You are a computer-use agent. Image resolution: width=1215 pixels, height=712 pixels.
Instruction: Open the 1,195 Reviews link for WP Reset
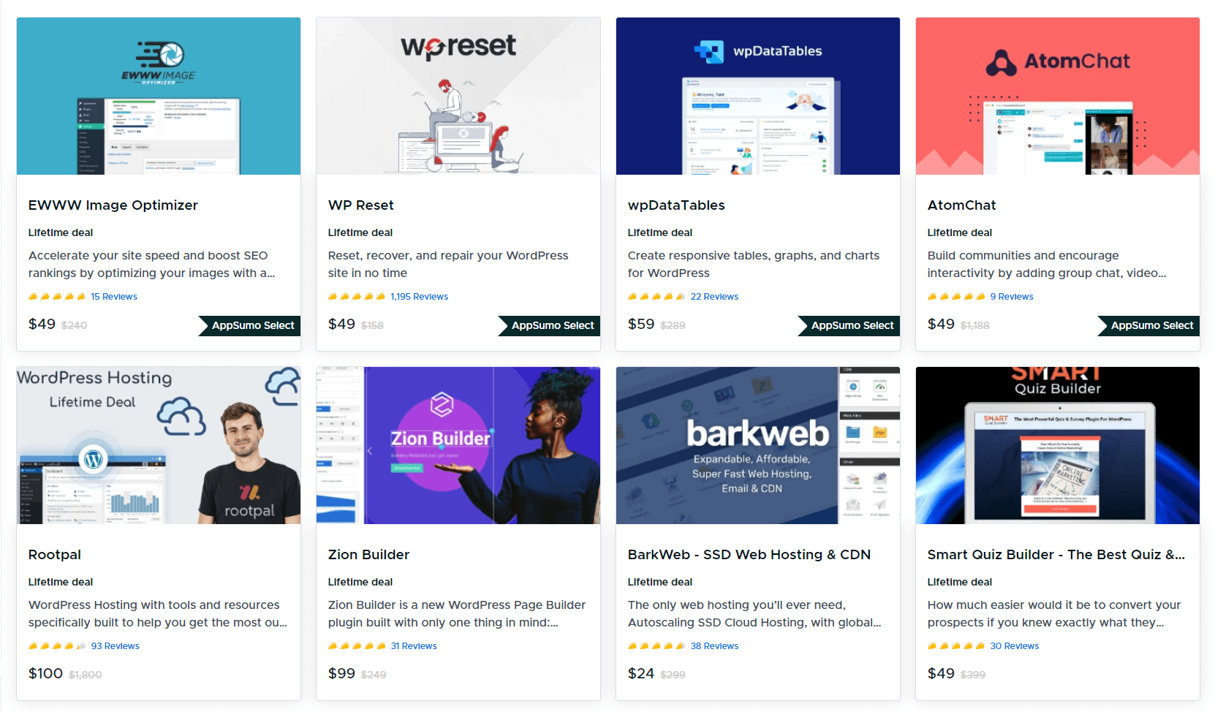[419, 297]
